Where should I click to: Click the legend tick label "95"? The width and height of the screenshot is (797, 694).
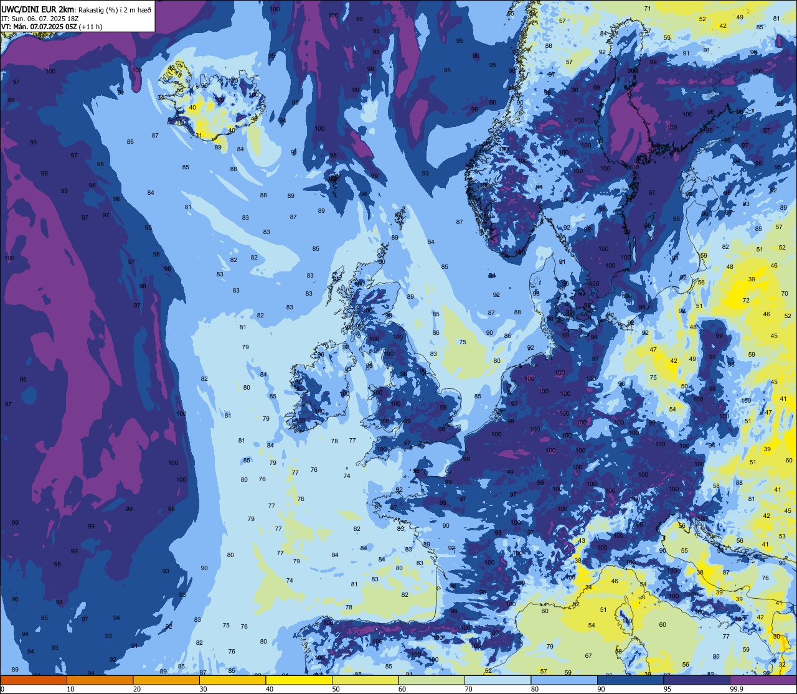coord(667,689)
